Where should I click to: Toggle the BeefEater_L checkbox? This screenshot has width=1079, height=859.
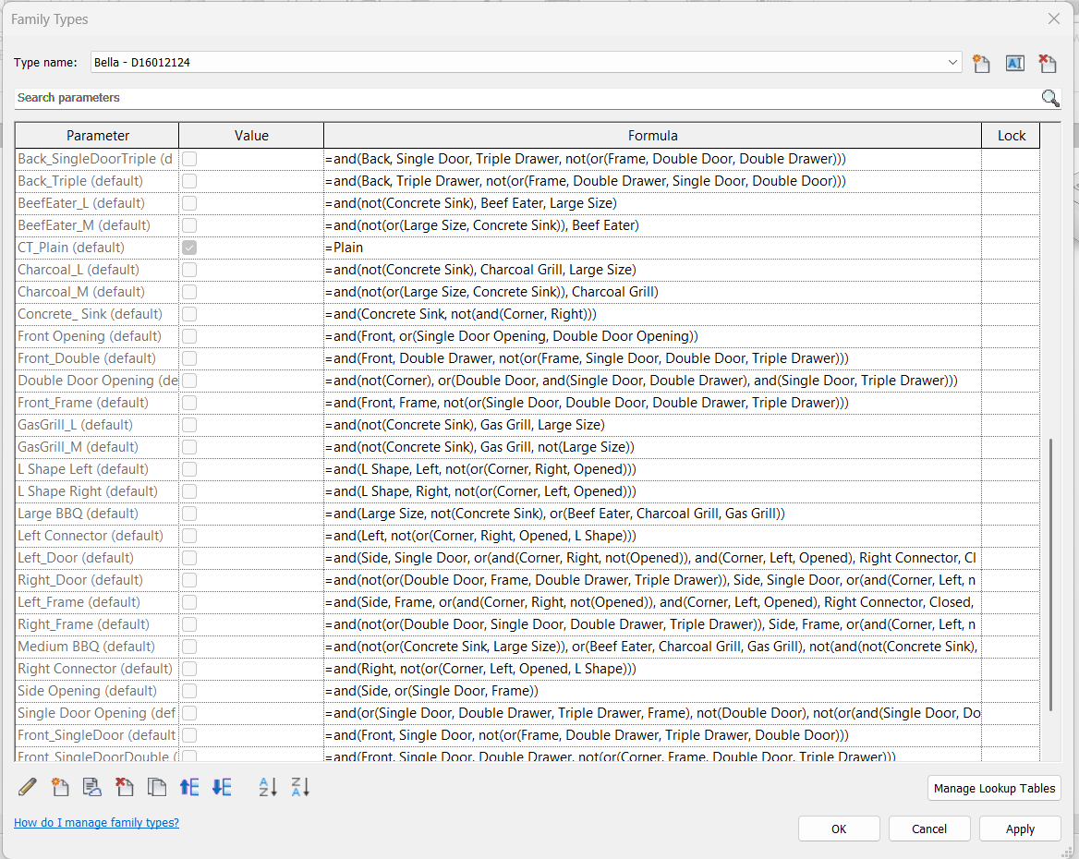[x=189, y=203]
